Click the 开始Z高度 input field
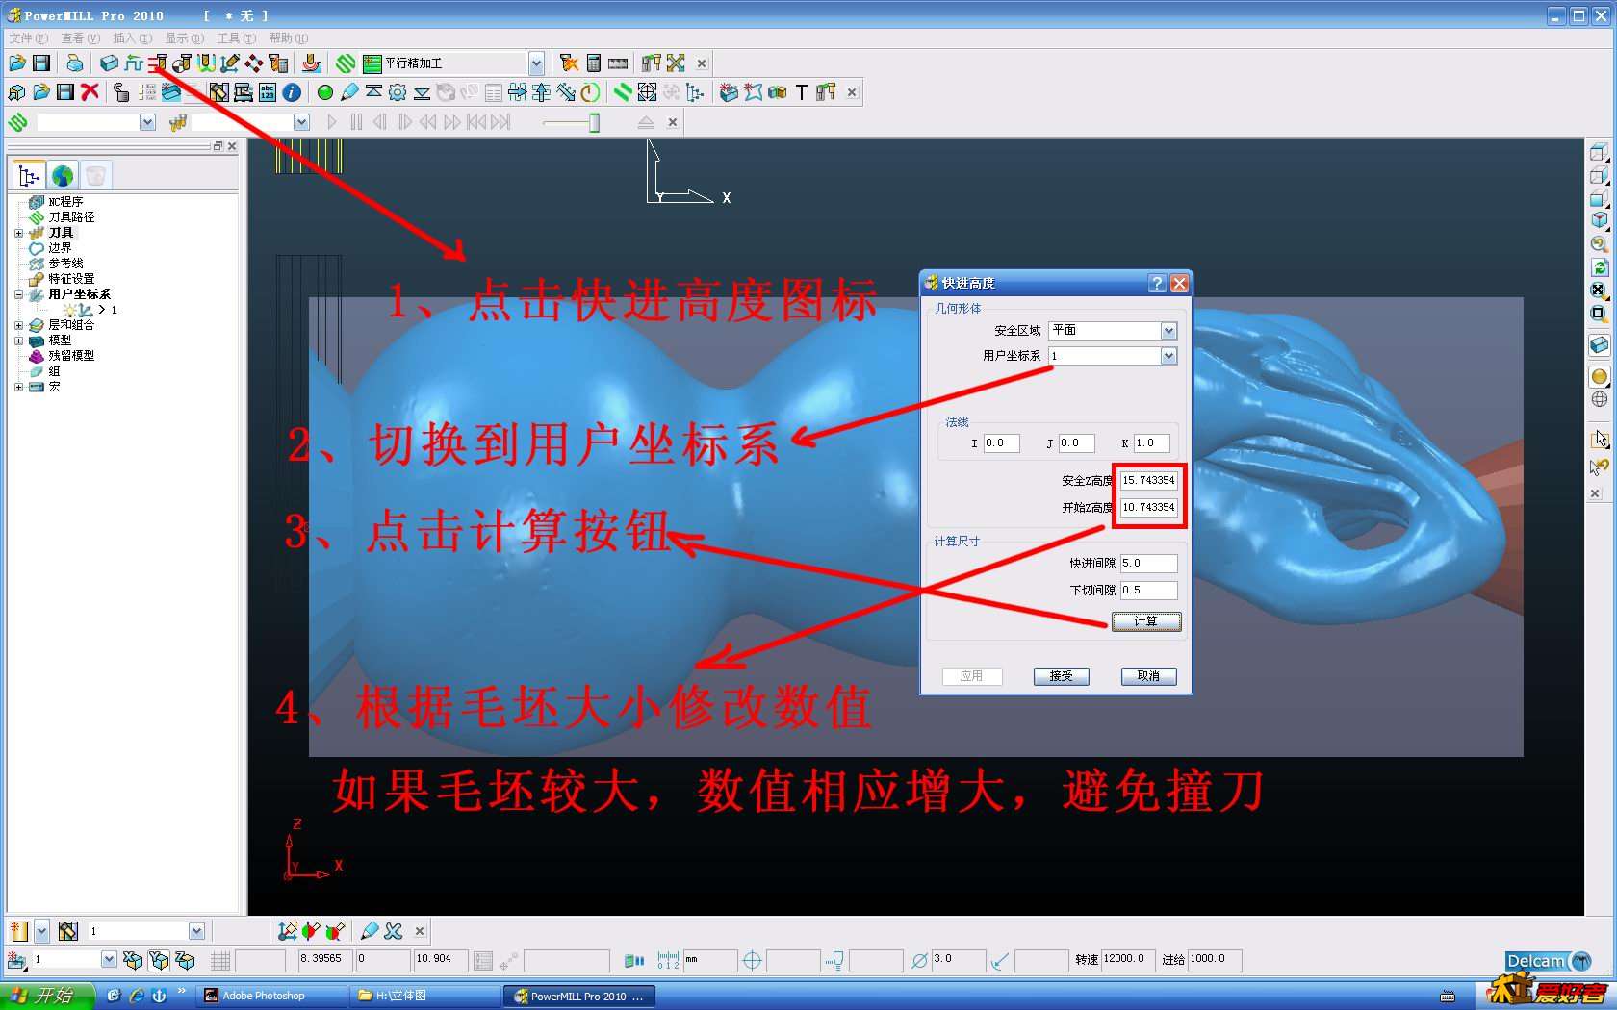This screenshot has height=1010, width=1617. click(x=1148, y=507)
